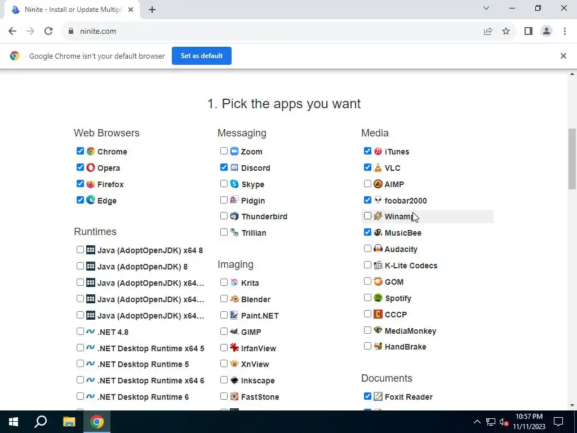Image resolution: width=577 pixels, height=433 pixels.
Task: Click the Set as default button
Action: [202, 56]
